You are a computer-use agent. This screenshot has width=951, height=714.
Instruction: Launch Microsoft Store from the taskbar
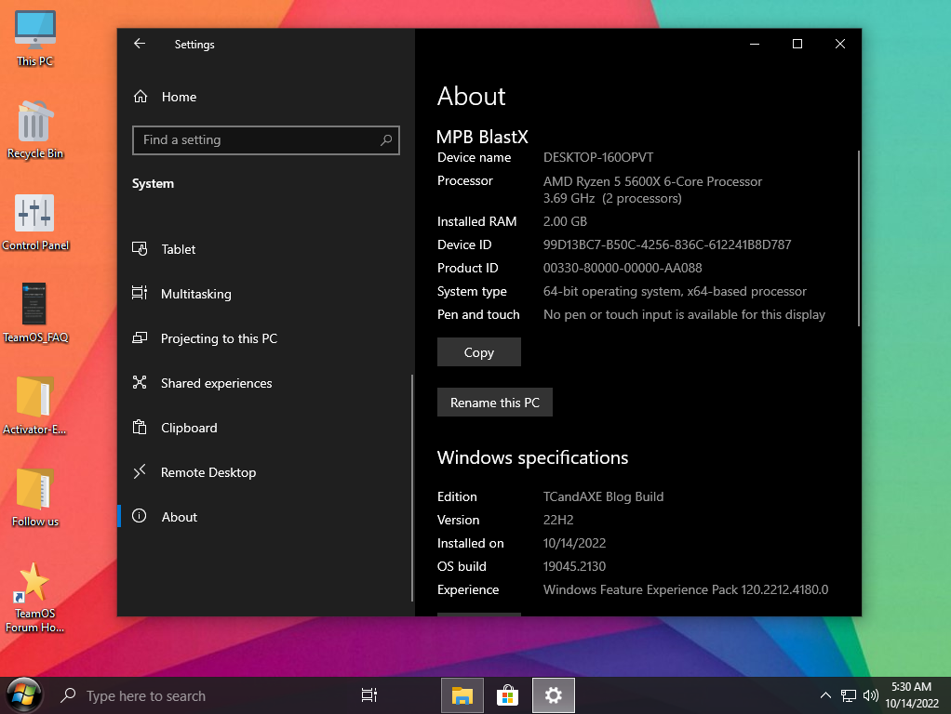tap(507, 695)
